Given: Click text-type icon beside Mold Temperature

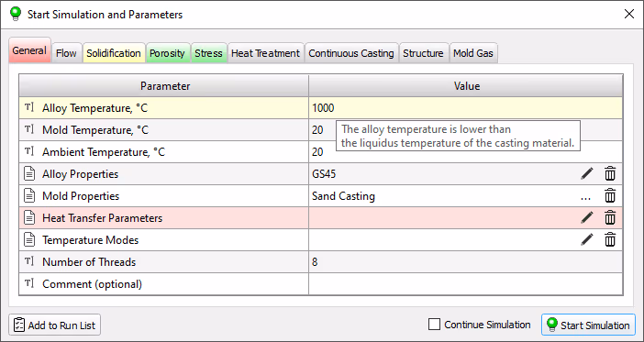Looking at the screenshot, I should click(x=29, y=129).
